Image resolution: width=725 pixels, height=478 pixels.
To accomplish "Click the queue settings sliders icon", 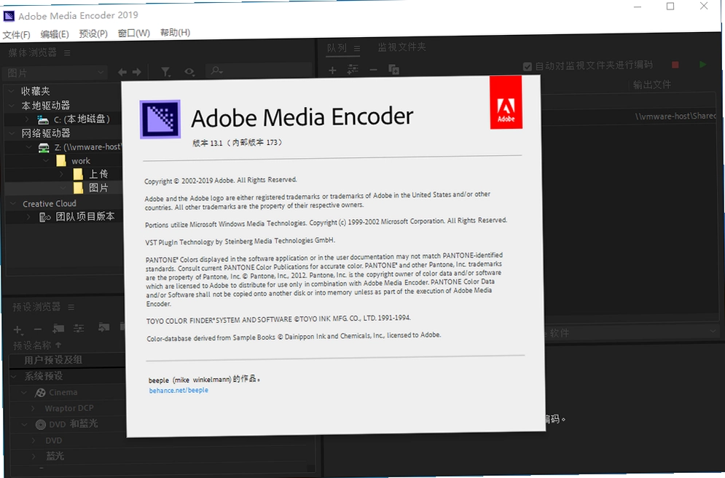I will [x=353, y=70].
